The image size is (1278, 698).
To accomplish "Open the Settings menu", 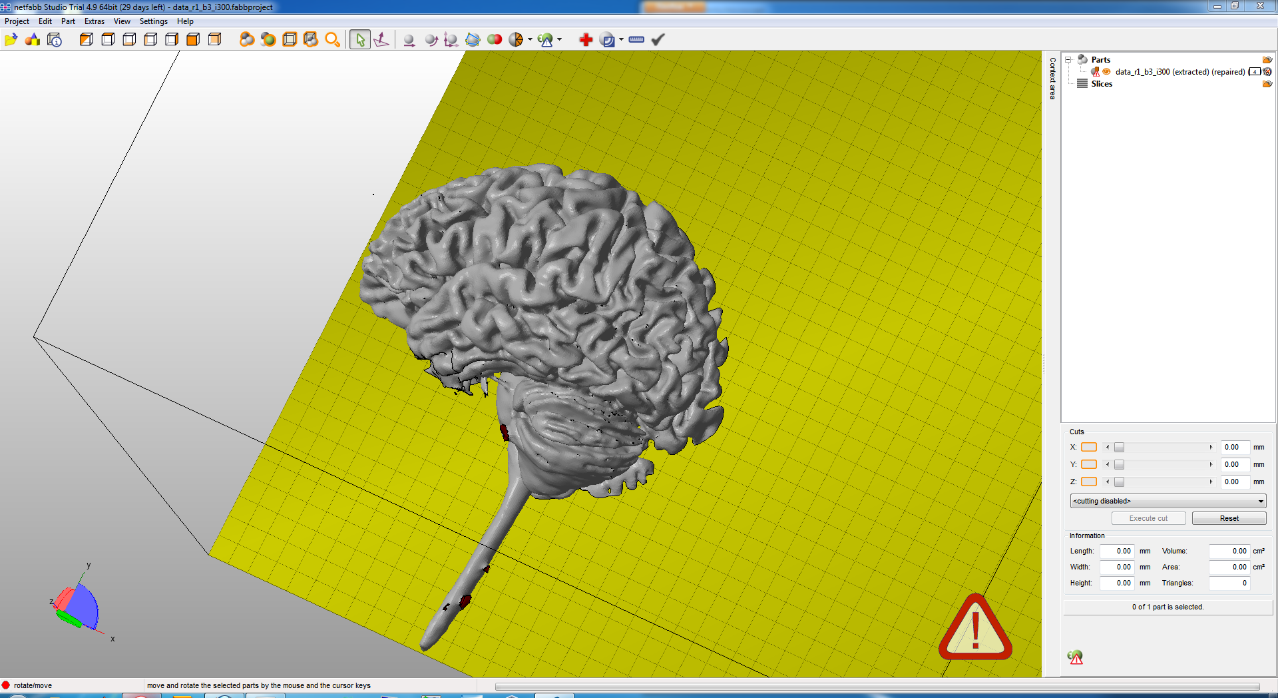I will (x=153, y=21).
